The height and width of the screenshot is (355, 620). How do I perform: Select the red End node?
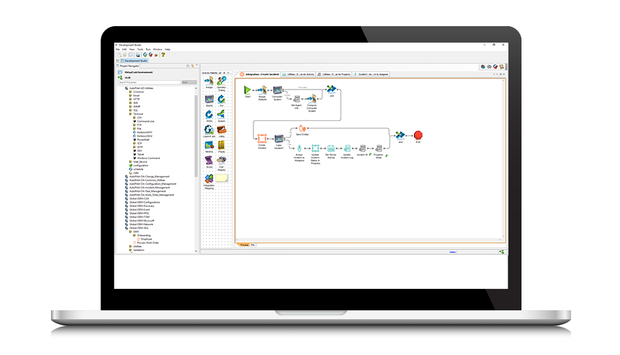click(417, 136)
